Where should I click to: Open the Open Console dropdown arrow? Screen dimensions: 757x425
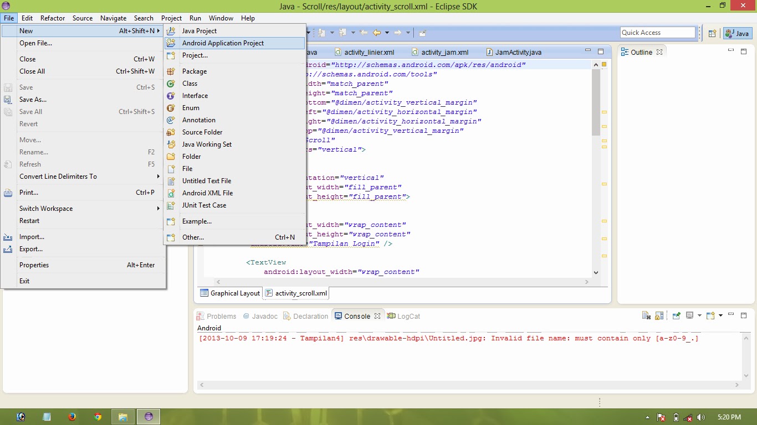tap(720, 315)
